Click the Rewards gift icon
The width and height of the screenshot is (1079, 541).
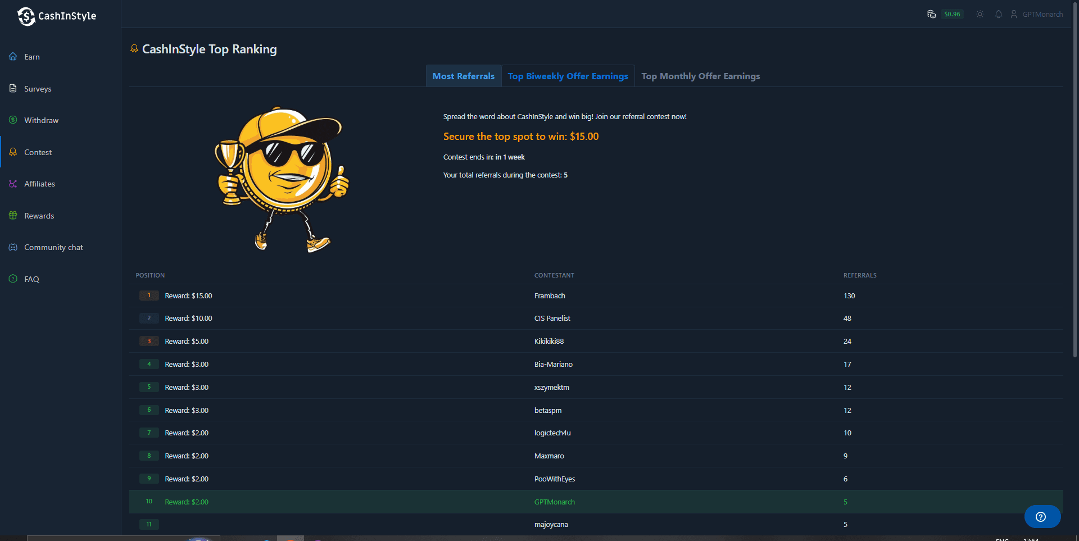click(13, 215)
